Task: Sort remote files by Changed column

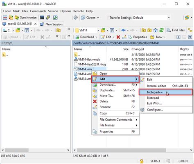Action: (x=154, y=49)
